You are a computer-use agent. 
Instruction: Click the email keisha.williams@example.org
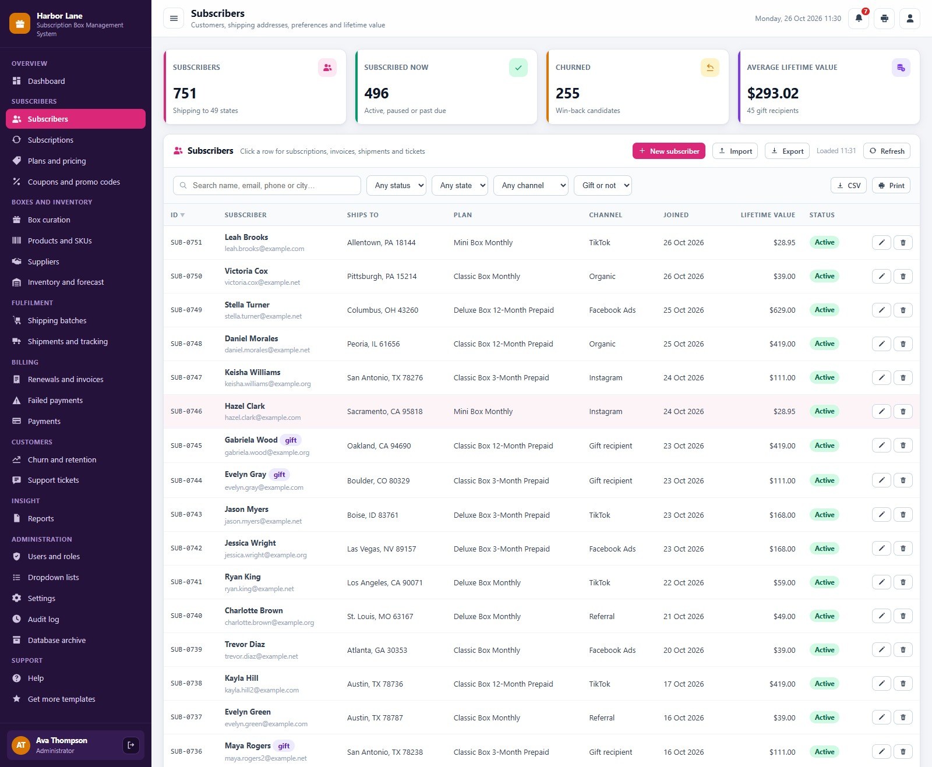click(268, 384)
